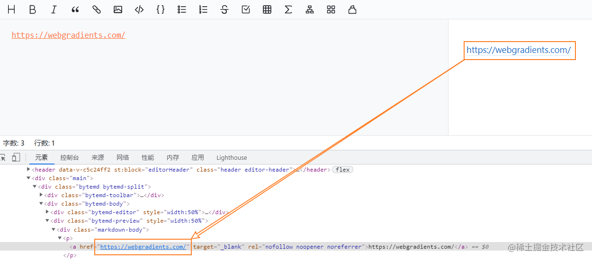Open the webgradients link in preview pane
Screen dimensions: 592x260
pos(519,50)
